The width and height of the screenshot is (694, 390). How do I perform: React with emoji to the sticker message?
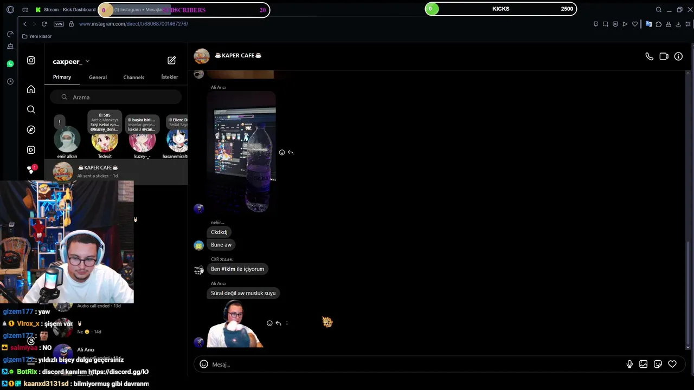click(269, 323)
